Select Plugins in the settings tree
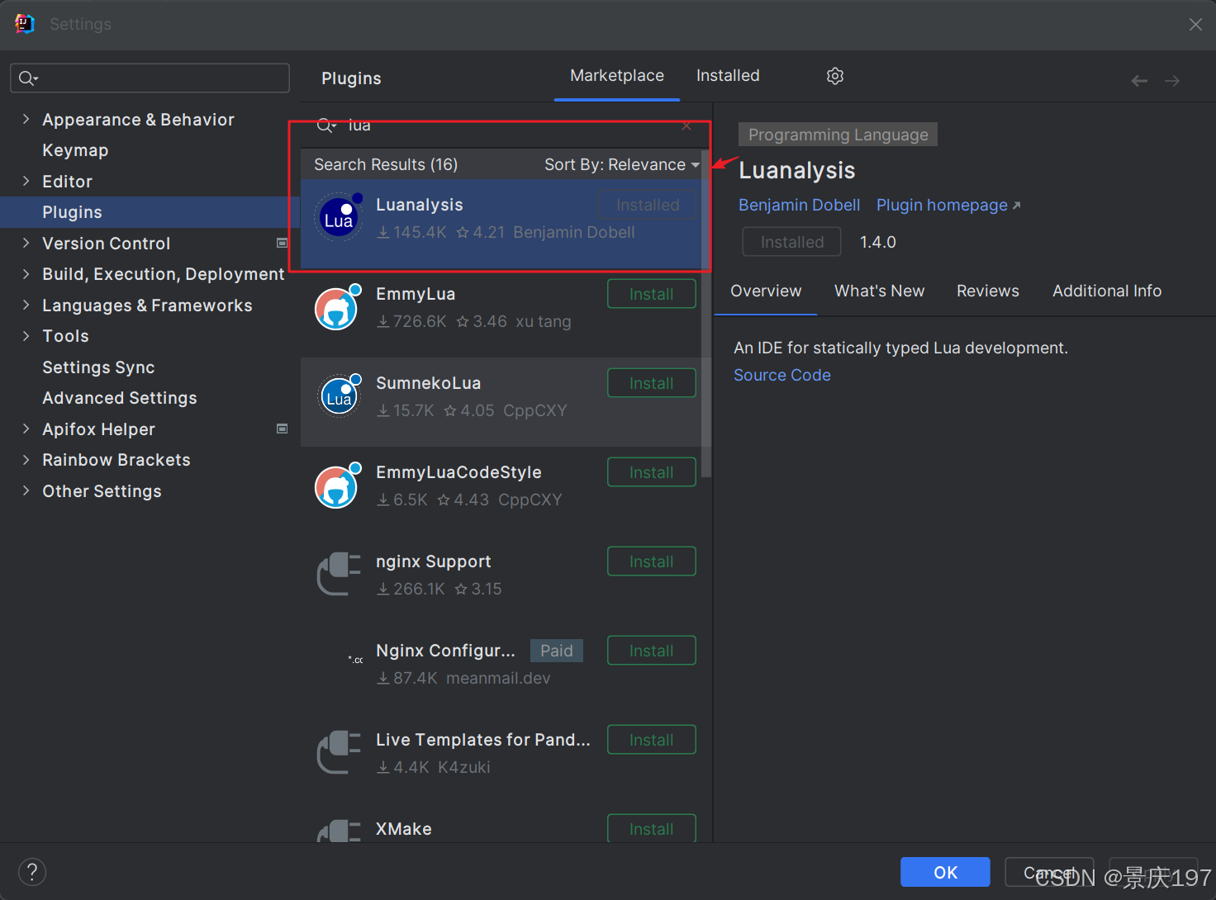Screen dimensions: 1216x900 click(x=150, y=212)
